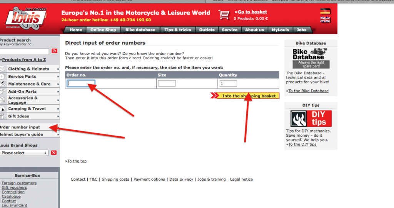Open Gift vouchers Service-Box link
This screenshot has height=208, width=394.
click(14, 188)
